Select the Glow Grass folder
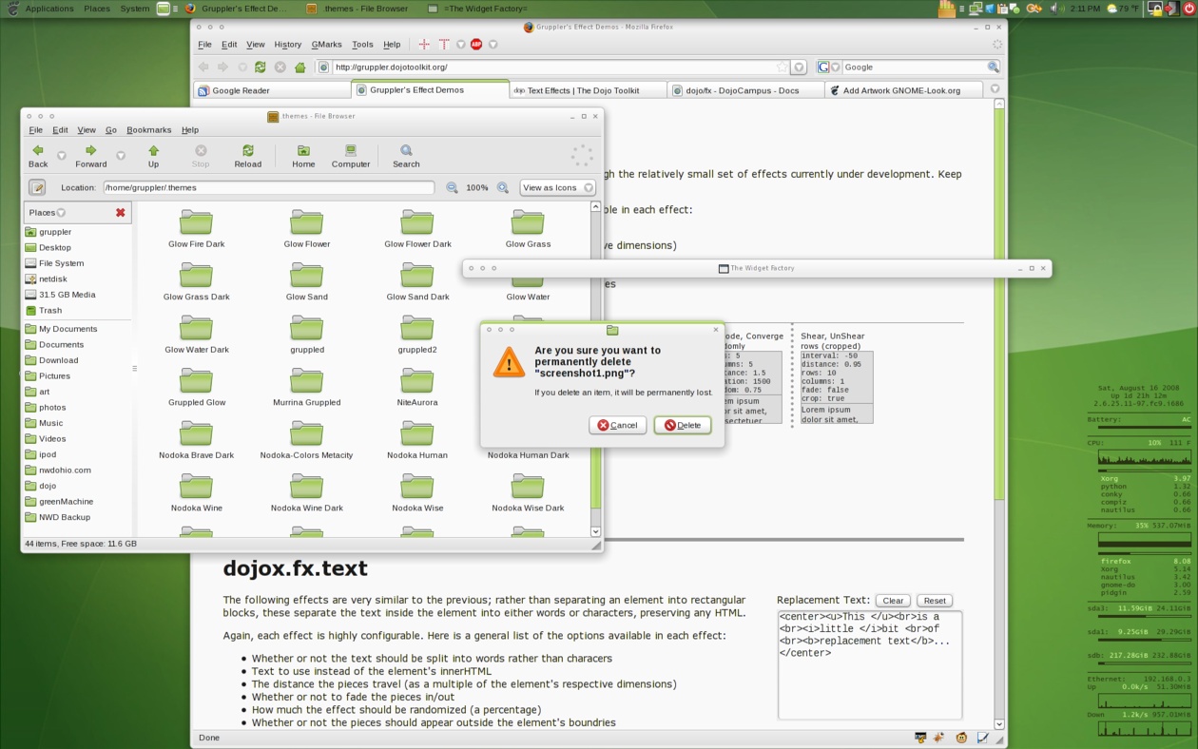 (528, 229)
